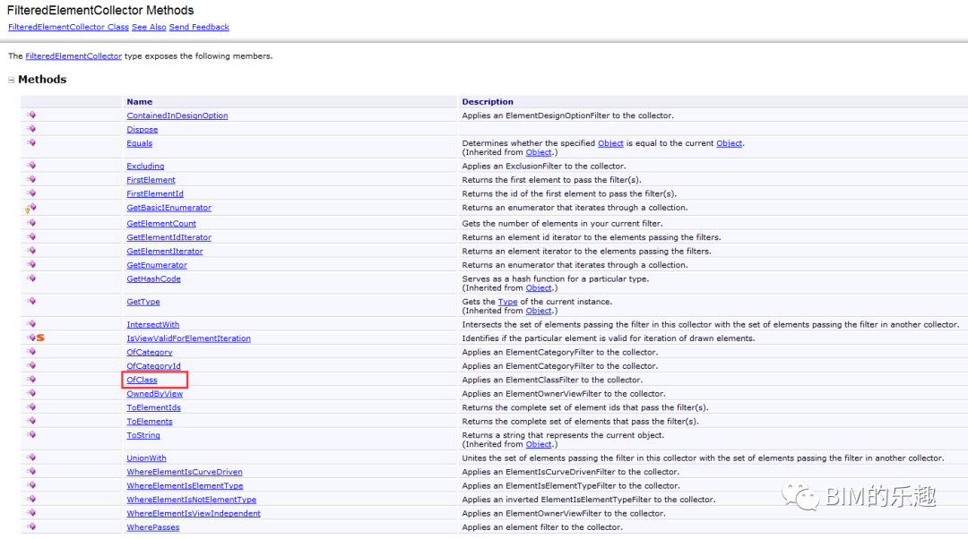Viewport: 968px width, 539px height.
Task: Open GetHashCode method link
Action: pyautogui.click(x=154, y=278)
